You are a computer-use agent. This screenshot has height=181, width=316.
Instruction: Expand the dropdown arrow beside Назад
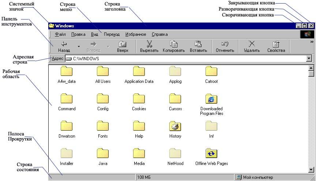click(79, 47)
